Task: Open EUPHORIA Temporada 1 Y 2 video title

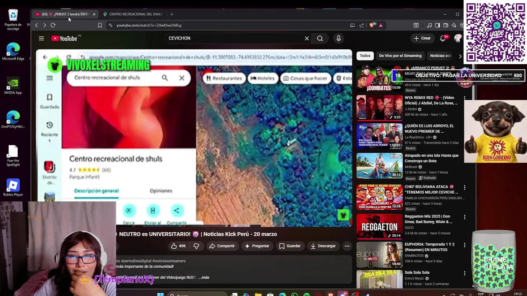Action: coord(429,247)
